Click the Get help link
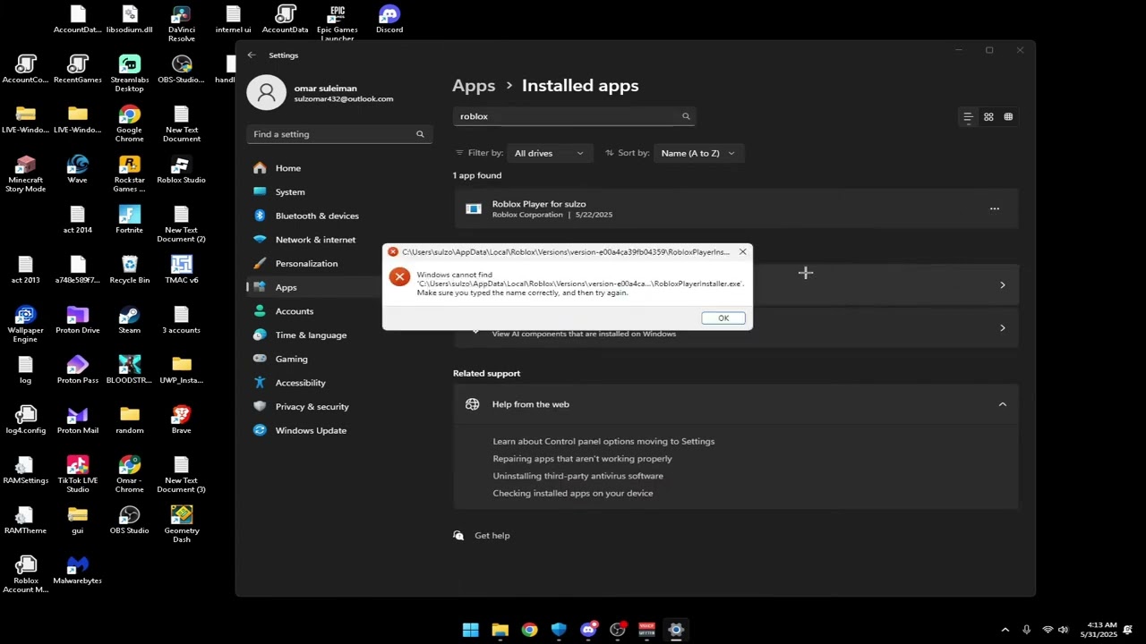1146x644 pixels. pos(492,536)
